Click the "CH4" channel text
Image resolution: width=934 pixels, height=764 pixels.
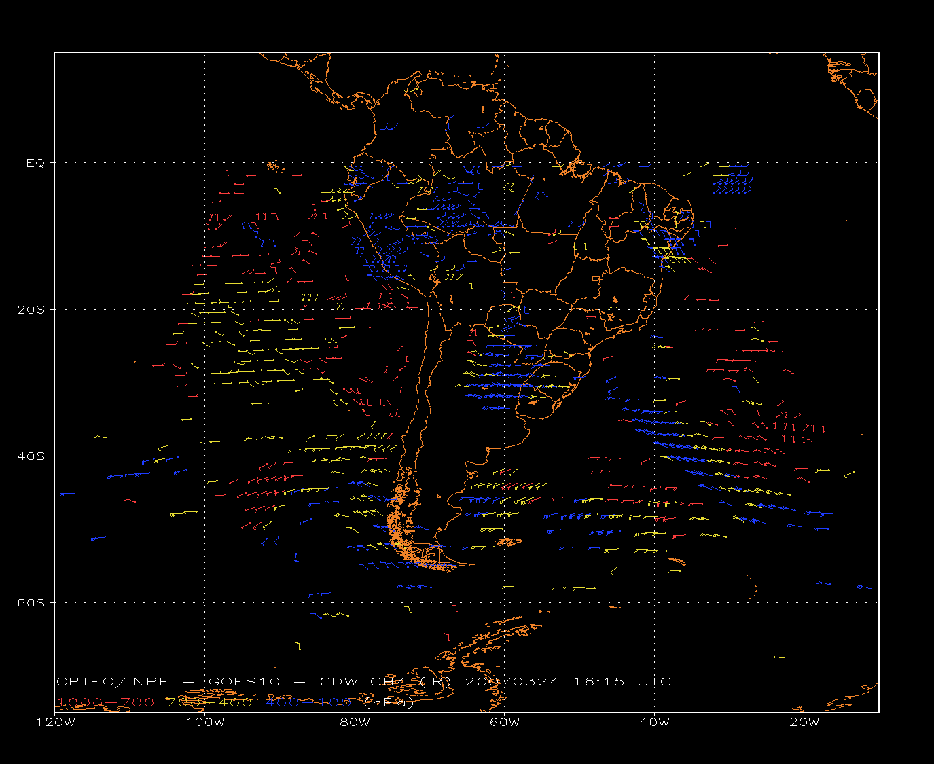tap(389, 681)
